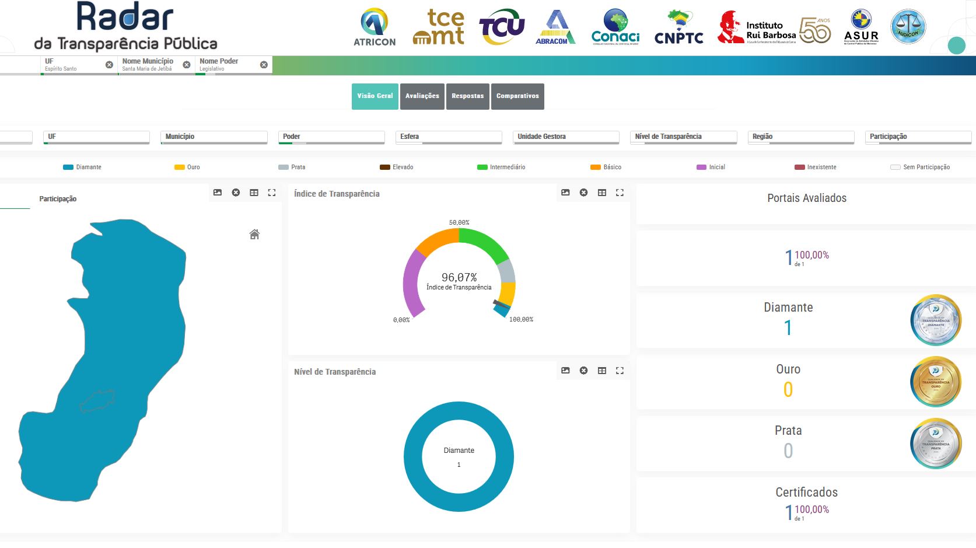Export Nível de Transparência chart as image
This screenshot has height=548, width=976.
(x=565, y=371)
